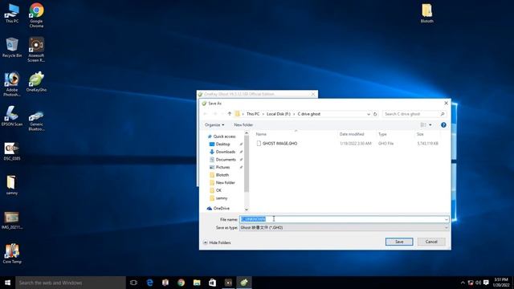
Task: Open Action Center notifications icon
Action: (486, 283)
